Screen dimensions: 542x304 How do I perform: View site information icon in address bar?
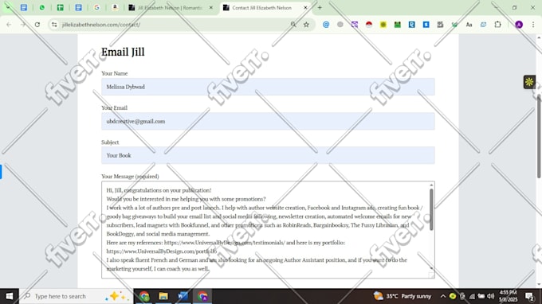click(x=54, y=25)
